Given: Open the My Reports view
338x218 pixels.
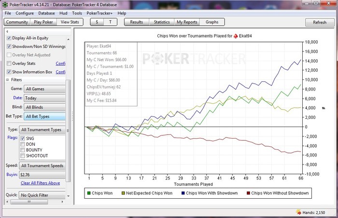Looking at the screenshot, I should pos(187,22).
